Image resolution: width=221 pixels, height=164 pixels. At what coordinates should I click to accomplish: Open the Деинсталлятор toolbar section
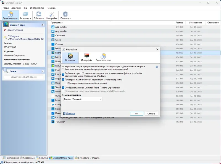pos(10,15)
